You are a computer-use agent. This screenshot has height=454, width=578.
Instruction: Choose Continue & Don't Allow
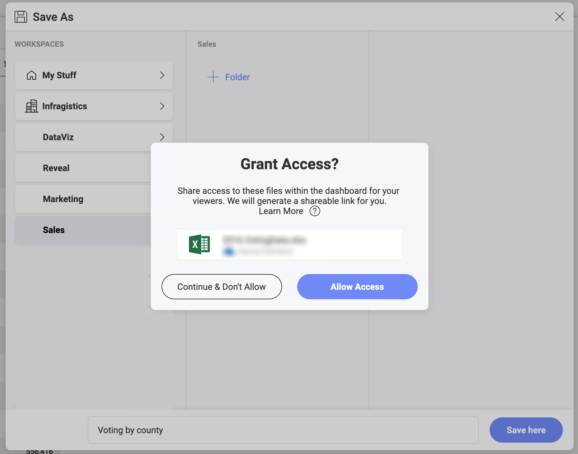pyautogui.click(x=221, y=287)
